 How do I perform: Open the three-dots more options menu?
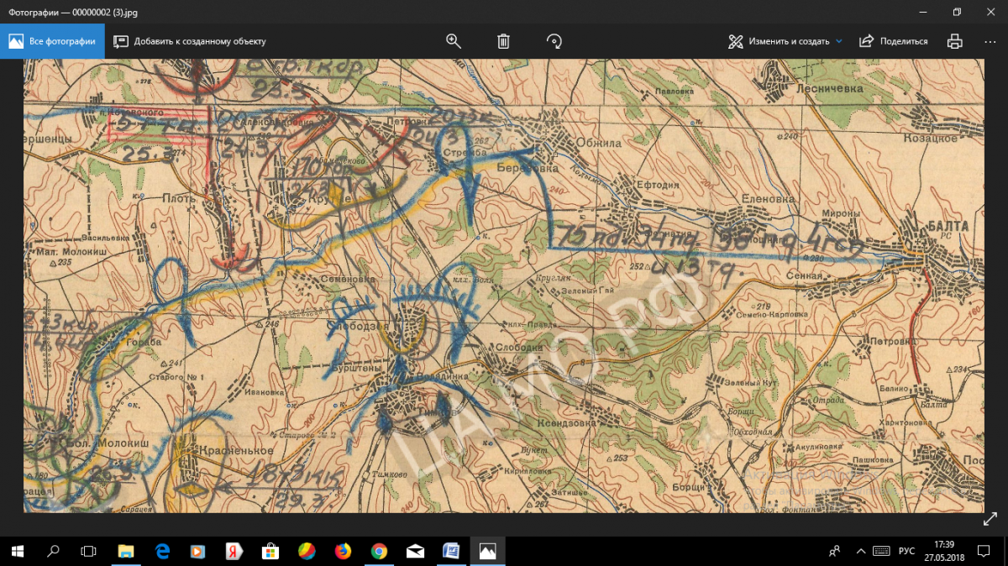coord(990,41)
